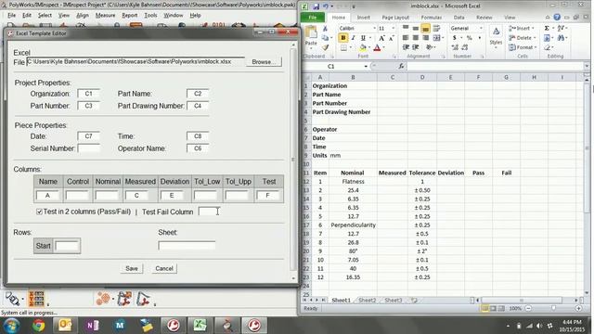Open the Delete cells dropdown
Image resolution: width=594 pixels, height=334 pixels.
click(535, 38)
